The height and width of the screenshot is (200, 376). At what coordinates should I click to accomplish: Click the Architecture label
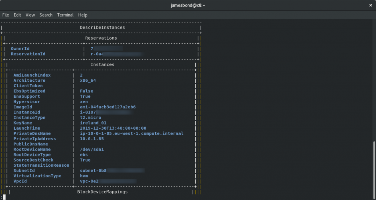pos(29,80)
